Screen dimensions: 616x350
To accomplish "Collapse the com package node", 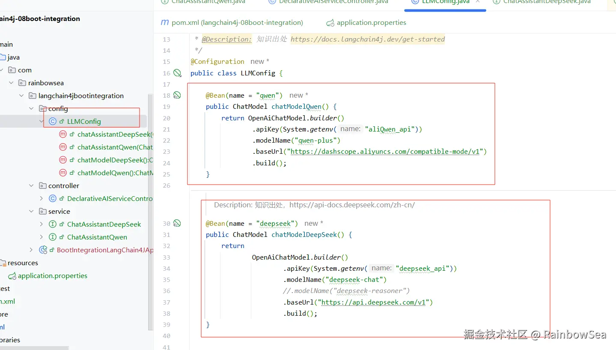I will [x=2, y=70].
